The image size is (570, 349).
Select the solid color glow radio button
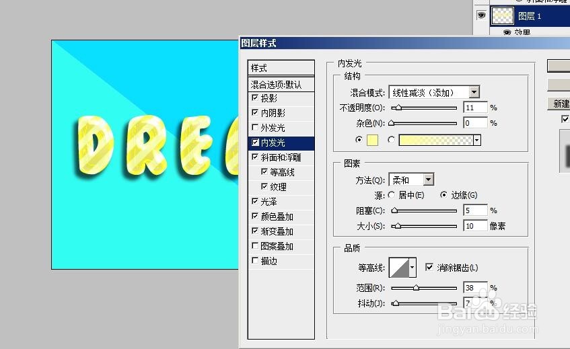[359, 140]
